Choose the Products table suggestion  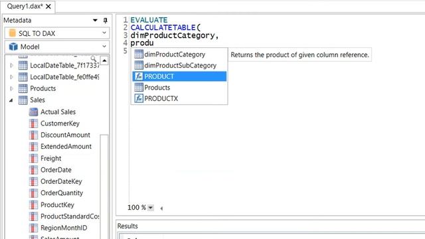[x=179, y=88]
